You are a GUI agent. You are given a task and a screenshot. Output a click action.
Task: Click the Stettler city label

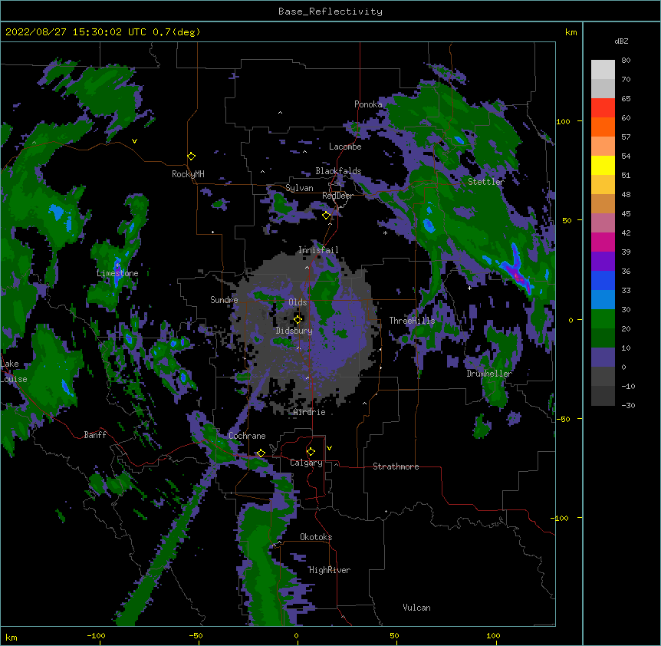tap(486, 182)
